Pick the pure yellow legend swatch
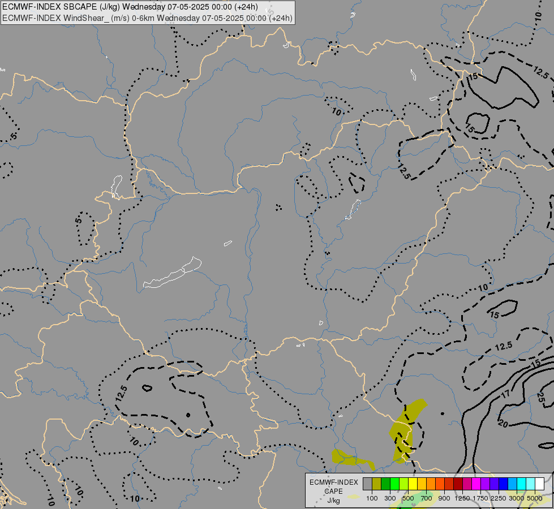The width and height of the screenshot is (554, 509). click(413, 484)
